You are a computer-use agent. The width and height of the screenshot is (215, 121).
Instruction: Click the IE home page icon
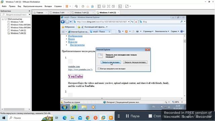120,31
